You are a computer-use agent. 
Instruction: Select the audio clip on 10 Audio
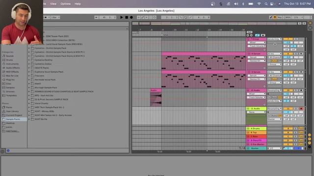coord(156,98)
